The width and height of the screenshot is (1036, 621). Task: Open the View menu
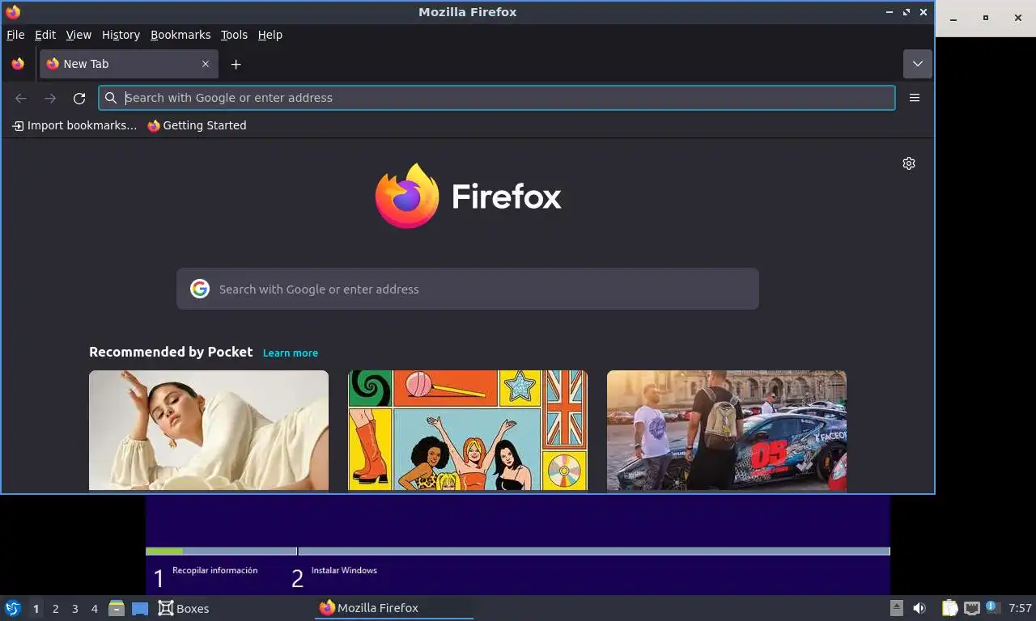(79, 35)
